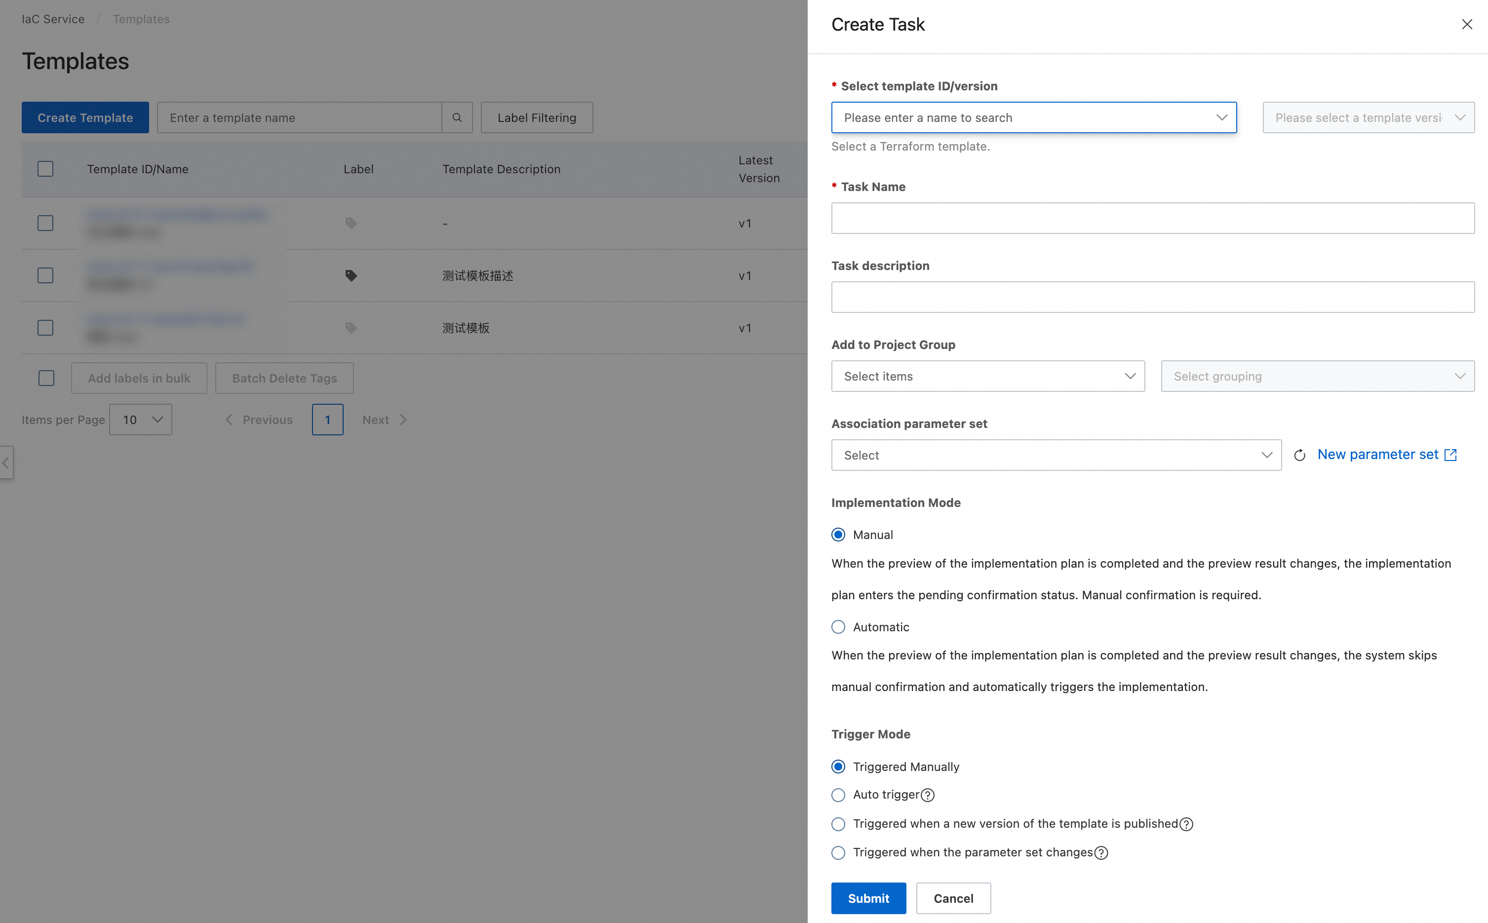1488x923 pixels.
Task: Check the checkbox for 测试模板描述 row
Action: [x=45, y=275]
